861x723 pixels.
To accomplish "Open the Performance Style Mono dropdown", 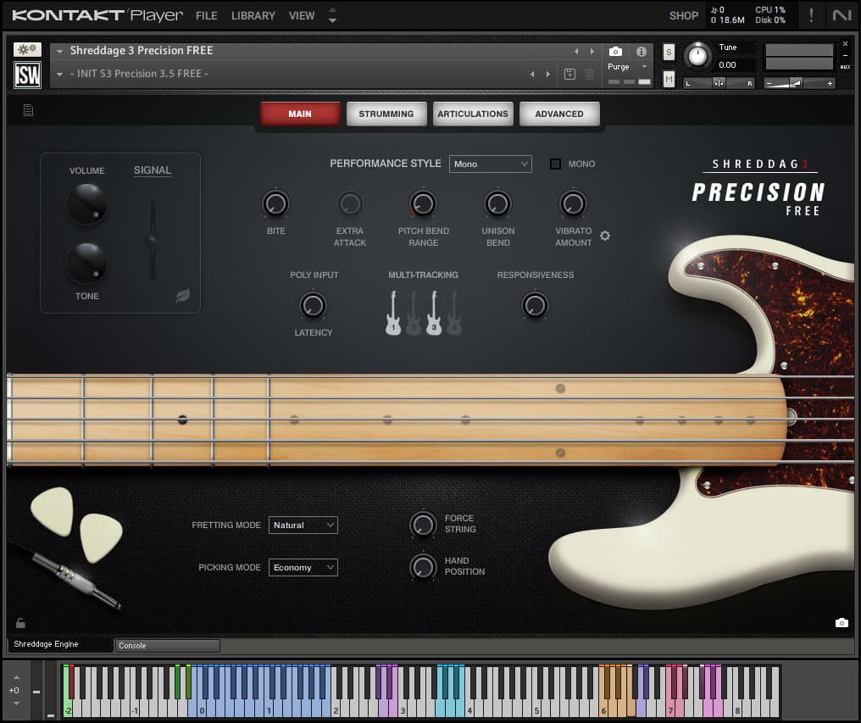I will pyautogui.click(x=491, y=164).
